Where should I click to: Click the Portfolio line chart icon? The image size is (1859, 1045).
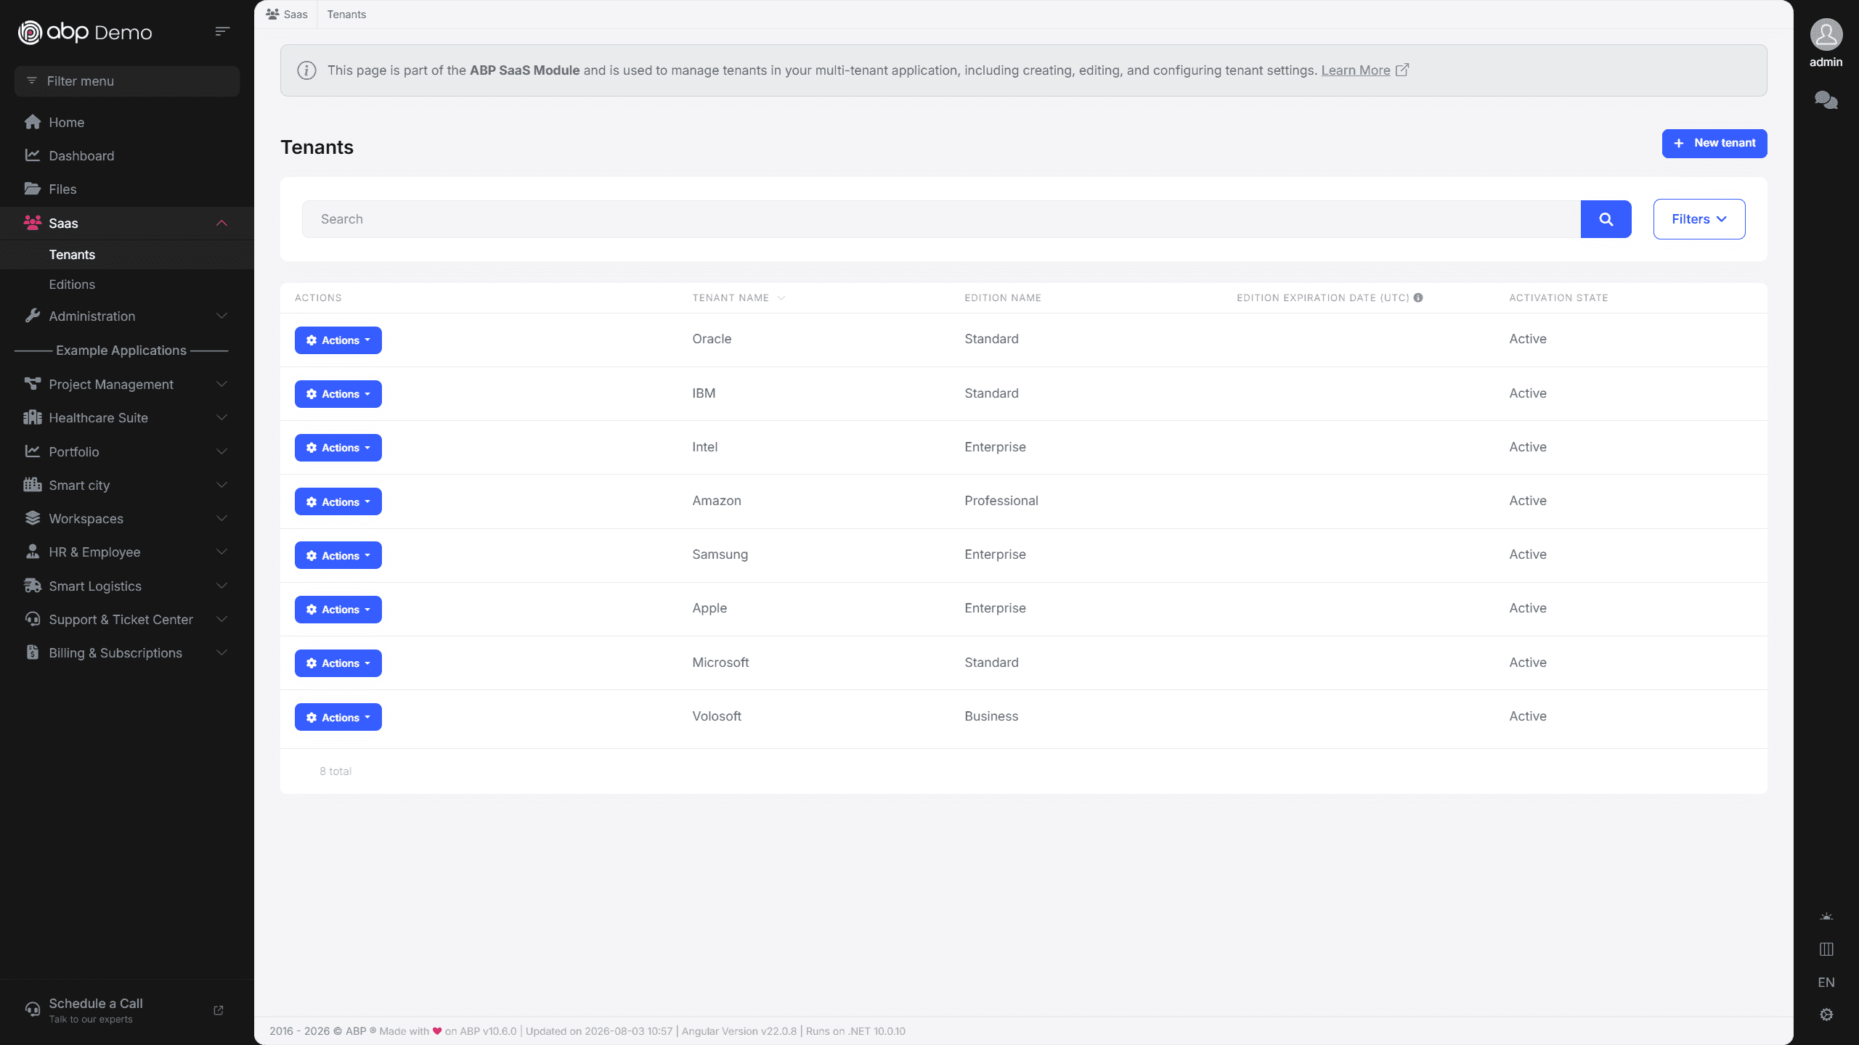pos(33,451)
